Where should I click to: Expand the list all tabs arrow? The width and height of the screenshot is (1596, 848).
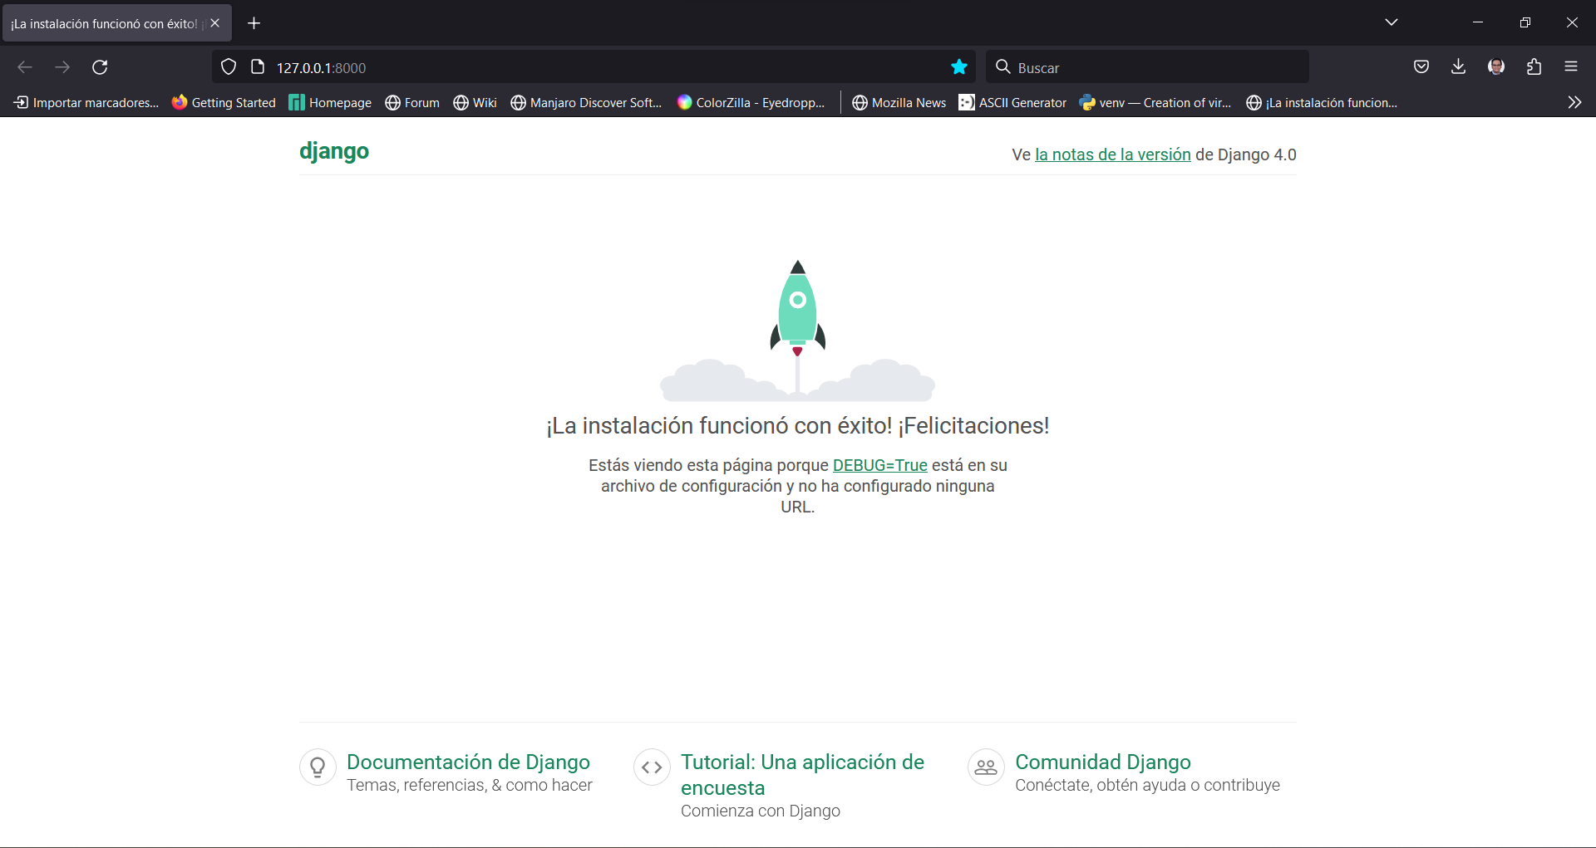tap(1392, 22)
